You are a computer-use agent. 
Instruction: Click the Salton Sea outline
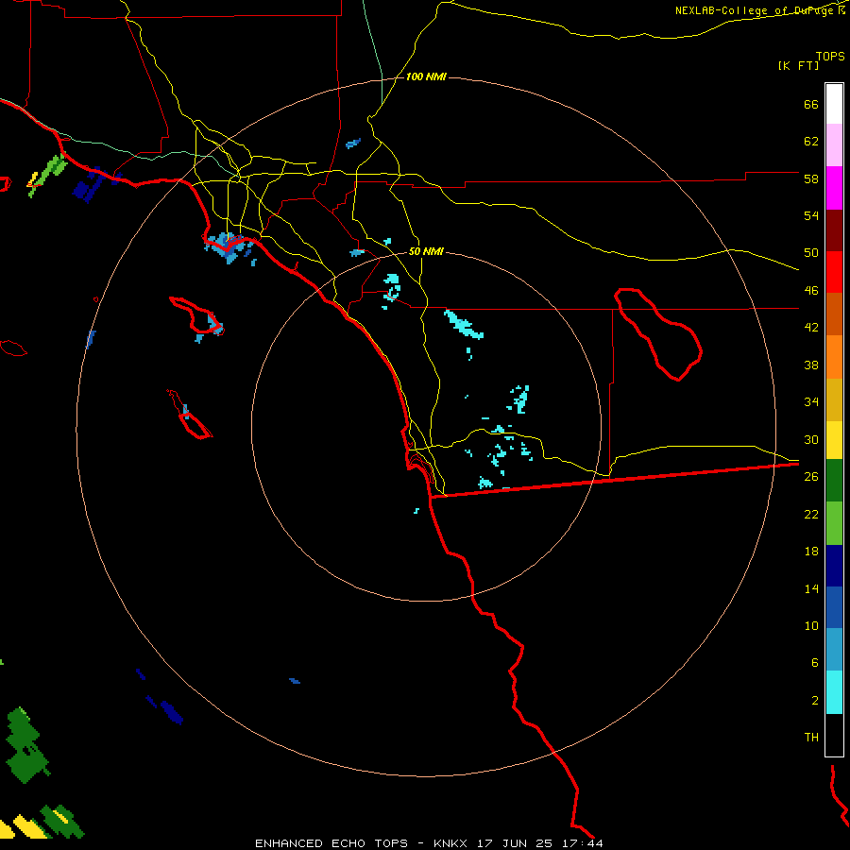coord(658,334)
